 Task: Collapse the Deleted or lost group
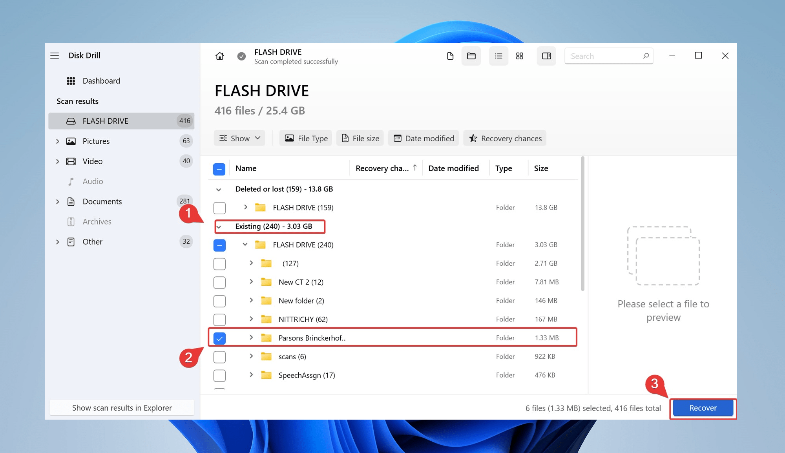219,190
